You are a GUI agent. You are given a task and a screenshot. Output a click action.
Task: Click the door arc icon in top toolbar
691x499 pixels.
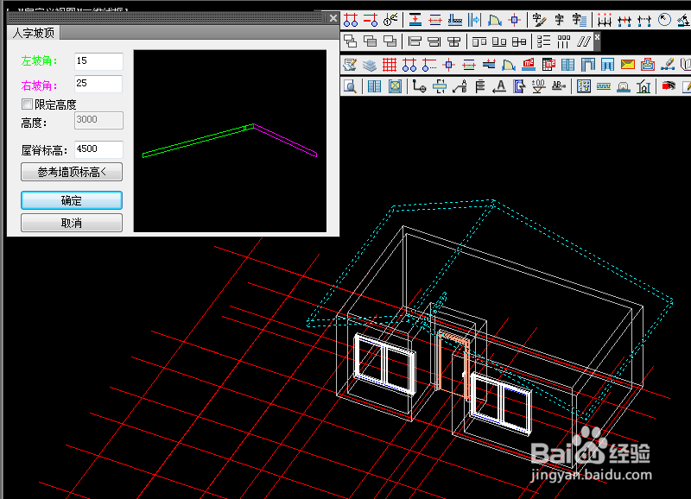494,20
